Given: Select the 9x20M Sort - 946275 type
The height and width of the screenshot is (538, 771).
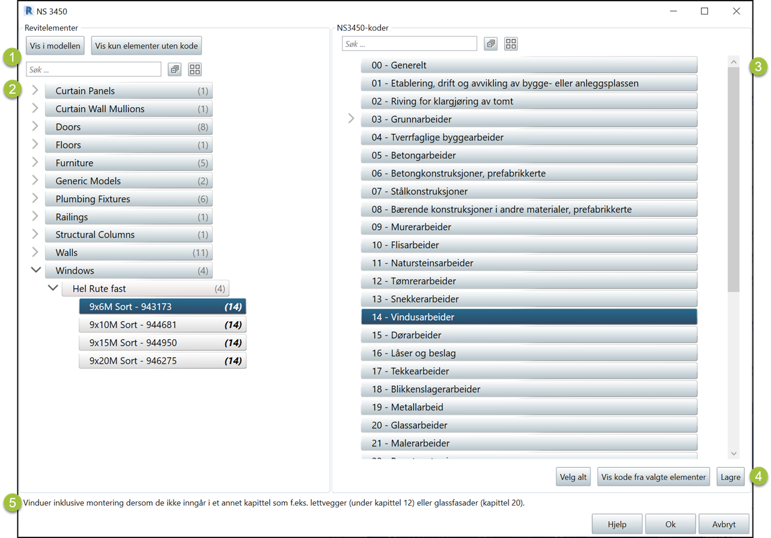Looking at the screenshot, I should pos(162,361).
